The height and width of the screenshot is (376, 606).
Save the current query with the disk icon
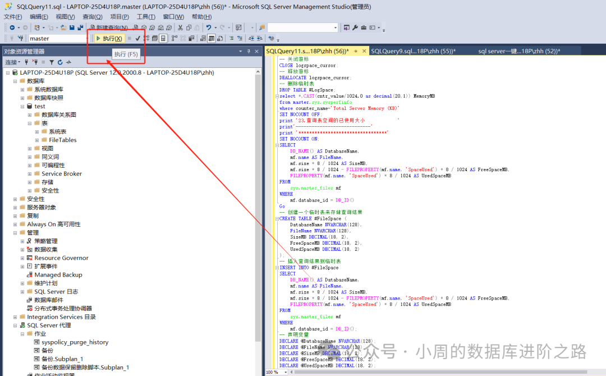click(x=72, y=27)
